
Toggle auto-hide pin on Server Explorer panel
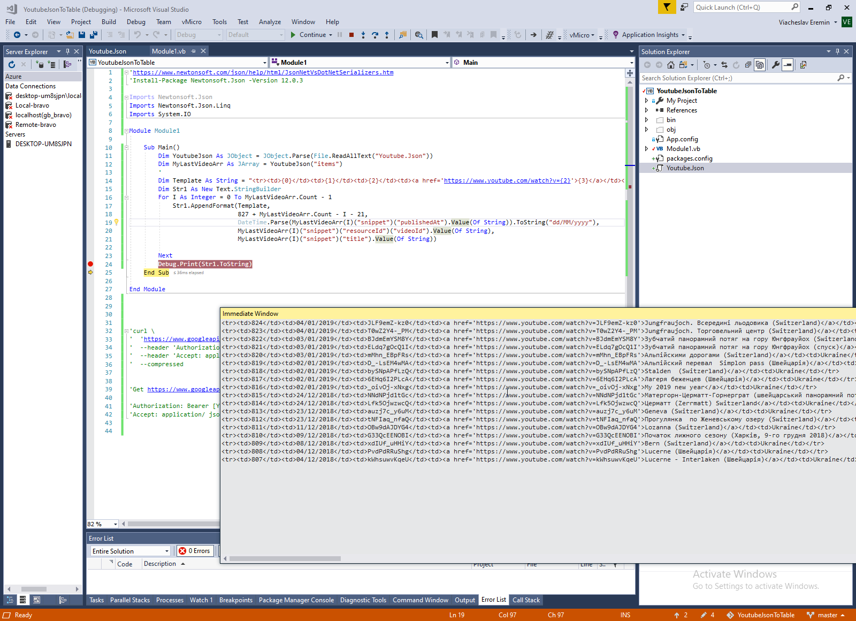pos(67,51)
